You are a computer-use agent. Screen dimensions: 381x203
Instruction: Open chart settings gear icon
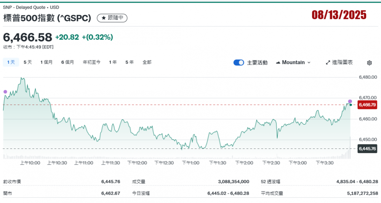[369, 63]
